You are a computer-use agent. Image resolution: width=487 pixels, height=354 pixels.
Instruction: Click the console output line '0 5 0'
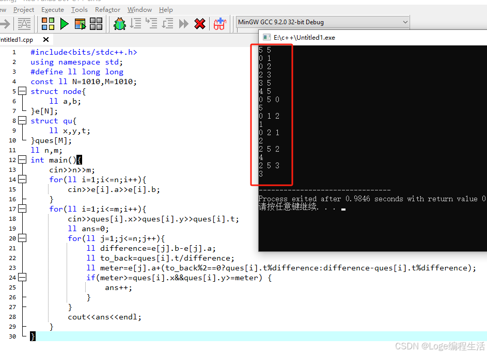269,100
